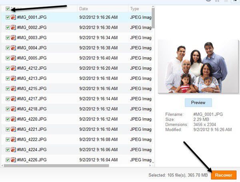Screen dimensions: 240x182
Task: Click the date 9/2/2012 9:16:20 AM
Action: (x=98, y=68)
